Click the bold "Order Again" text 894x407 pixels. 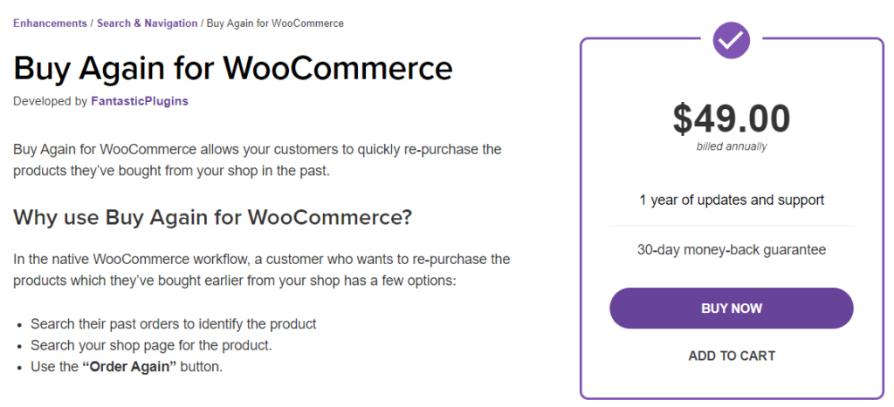pyautogui.click(x=130, y=367)
